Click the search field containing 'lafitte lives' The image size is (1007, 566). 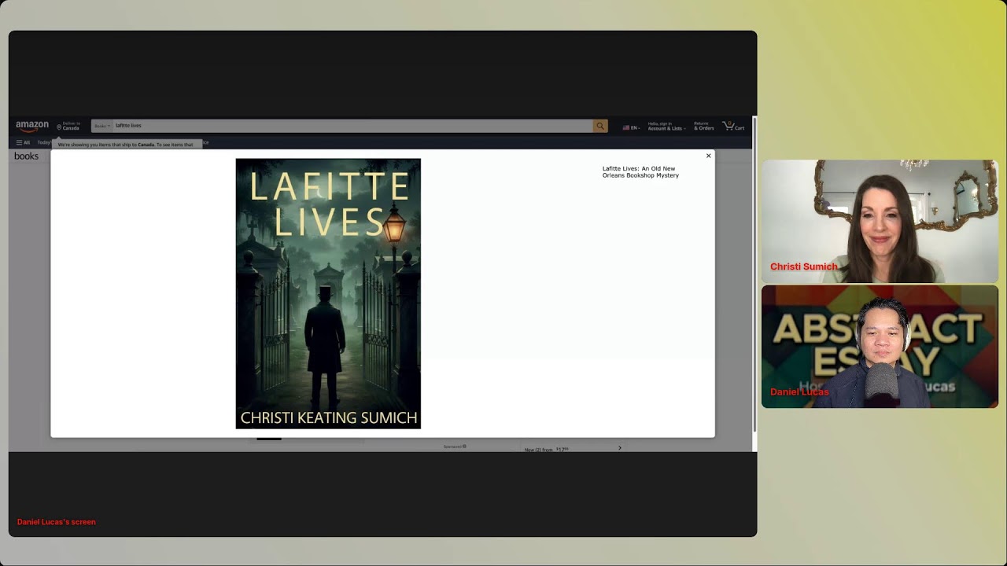point(352,126)
